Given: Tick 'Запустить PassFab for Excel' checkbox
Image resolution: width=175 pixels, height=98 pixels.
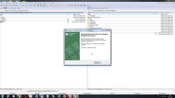Looking at the screenshot, I should [x=82, y=48].
